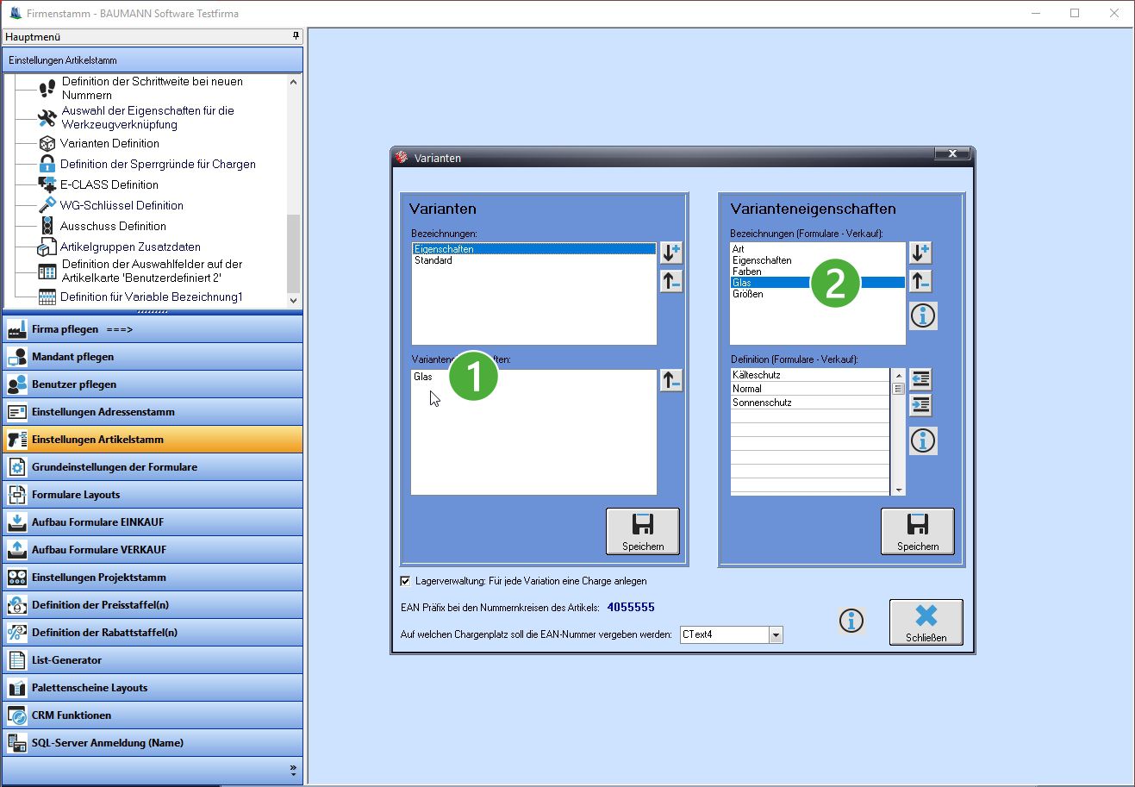This screenshot has width=1135, height=787.
Task: Open Palettenscheine Layouts menu
Action: (153, 688)
